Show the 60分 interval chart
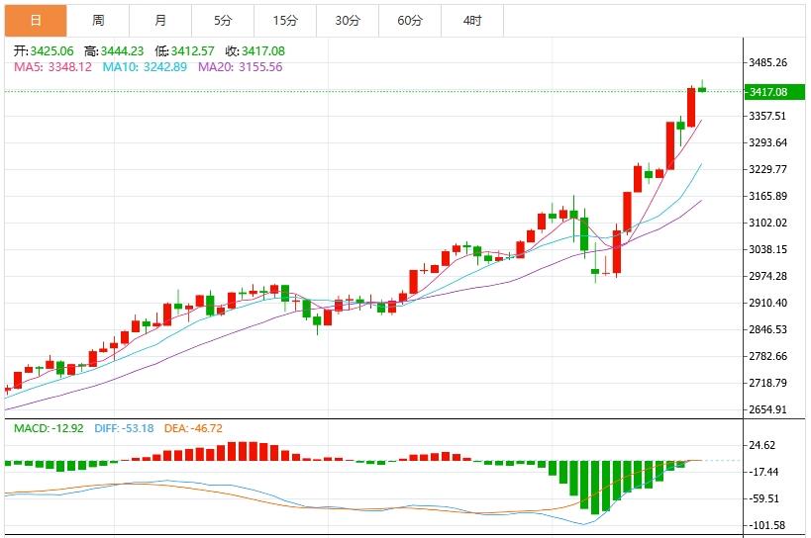Viewport: 811px width, 538px height. tap(410, 20)
